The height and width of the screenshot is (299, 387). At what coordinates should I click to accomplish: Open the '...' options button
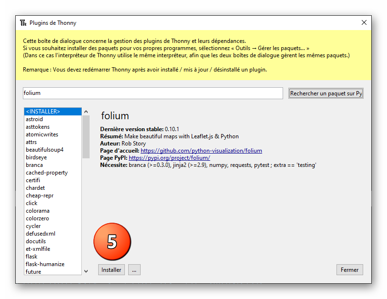click(134, 269)
